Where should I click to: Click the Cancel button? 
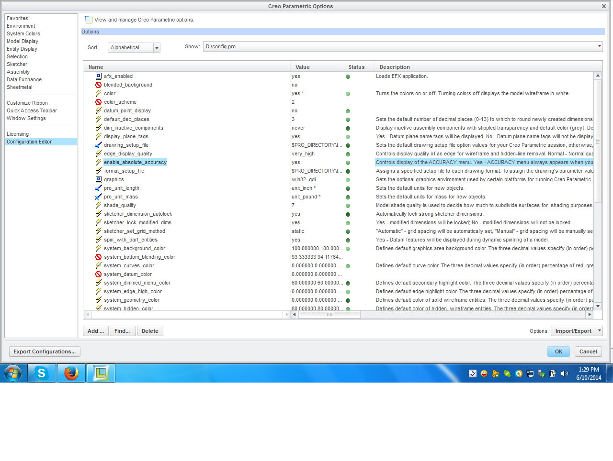588,351
